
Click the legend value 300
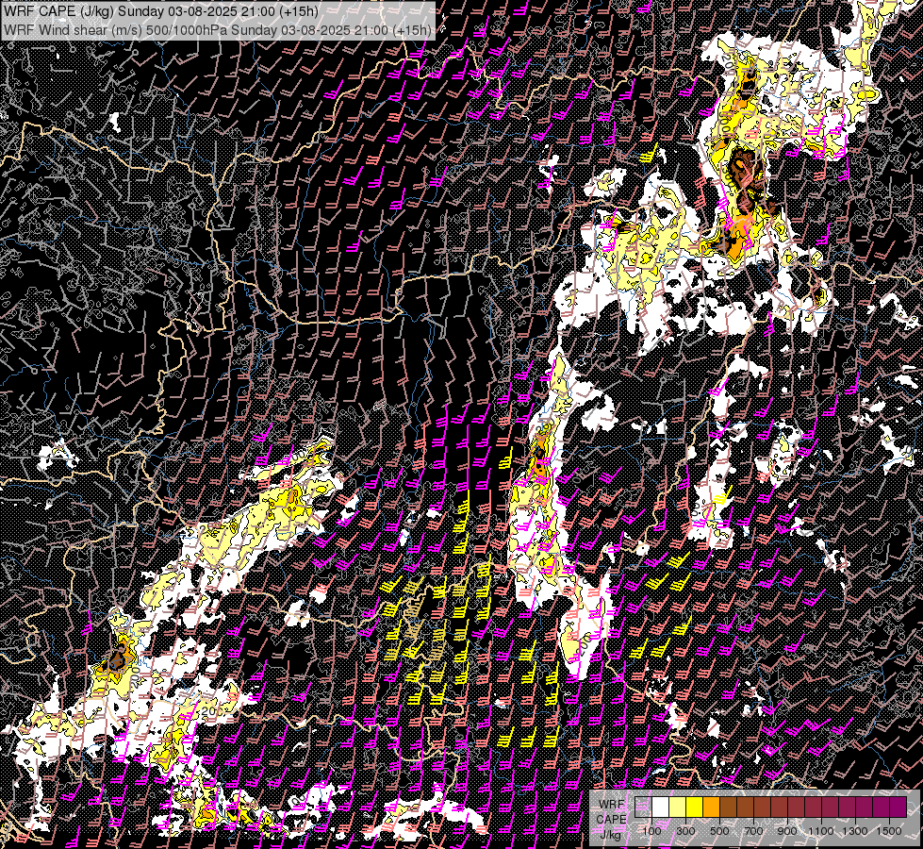[685, 831]
